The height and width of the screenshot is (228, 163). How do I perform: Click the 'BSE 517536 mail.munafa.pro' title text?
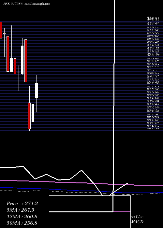[x=27, y=4]
